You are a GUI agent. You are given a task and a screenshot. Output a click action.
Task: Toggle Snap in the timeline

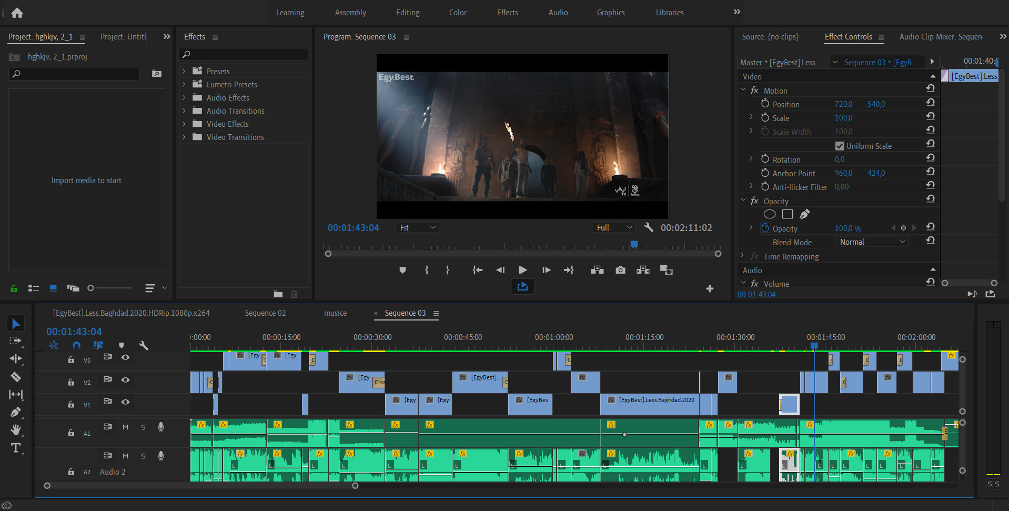tap(76, 345)
